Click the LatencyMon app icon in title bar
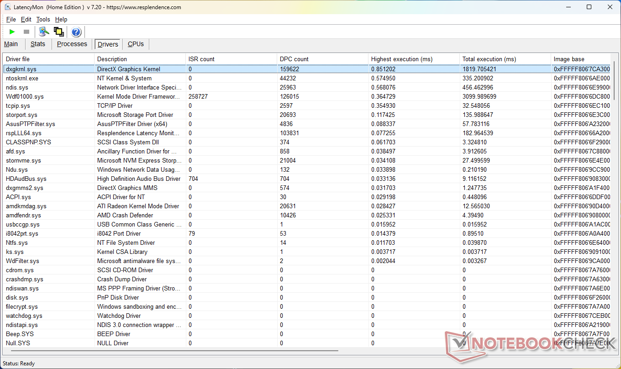621x369 pixels. [8, 7]
